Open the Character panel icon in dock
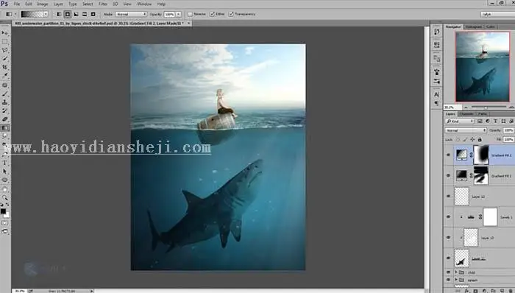 (436, 95)
